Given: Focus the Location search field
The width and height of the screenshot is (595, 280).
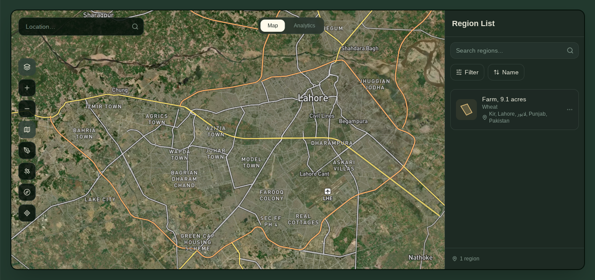Looking at the screenshot, I should coord(81,27).
